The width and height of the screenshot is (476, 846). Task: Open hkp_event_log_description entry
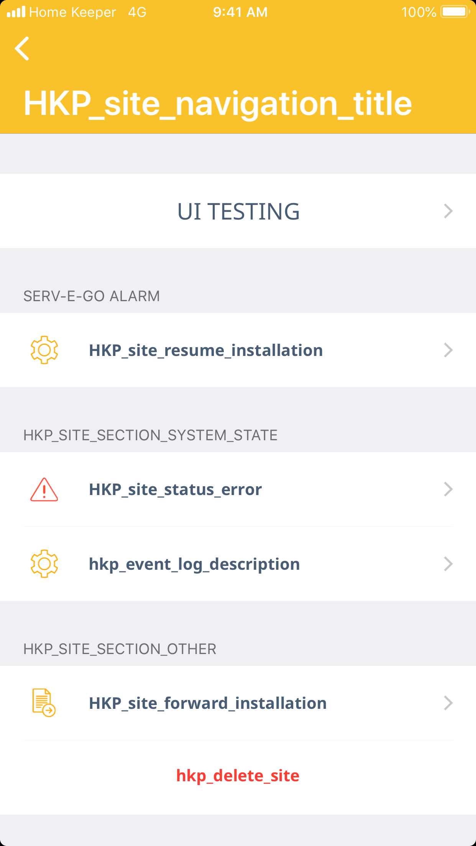coord(194,564)
